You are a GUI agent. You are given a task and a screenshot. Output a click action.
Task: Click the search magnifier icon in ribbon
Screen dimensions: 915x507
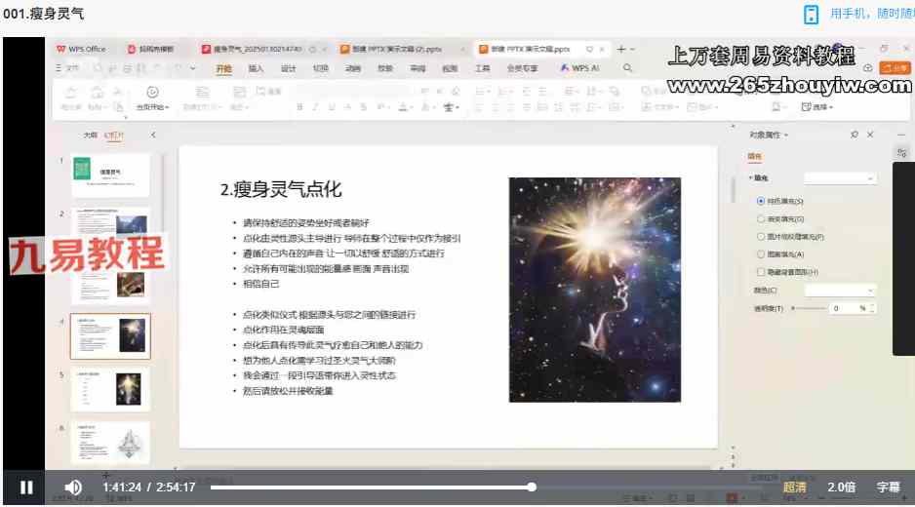(627, 68)
